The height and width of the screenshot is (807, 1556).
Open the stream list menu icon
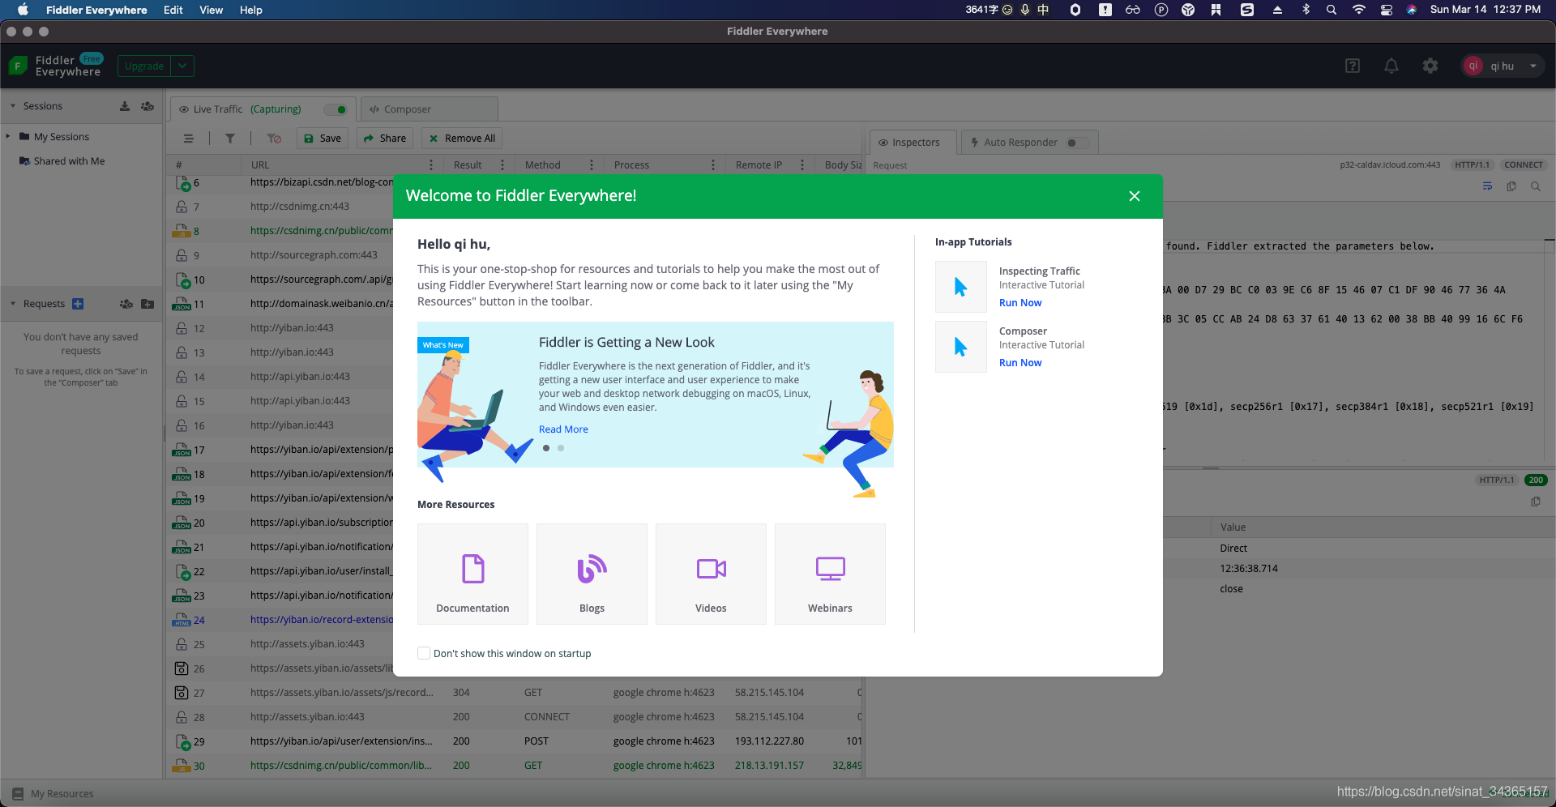click(189, 139)
